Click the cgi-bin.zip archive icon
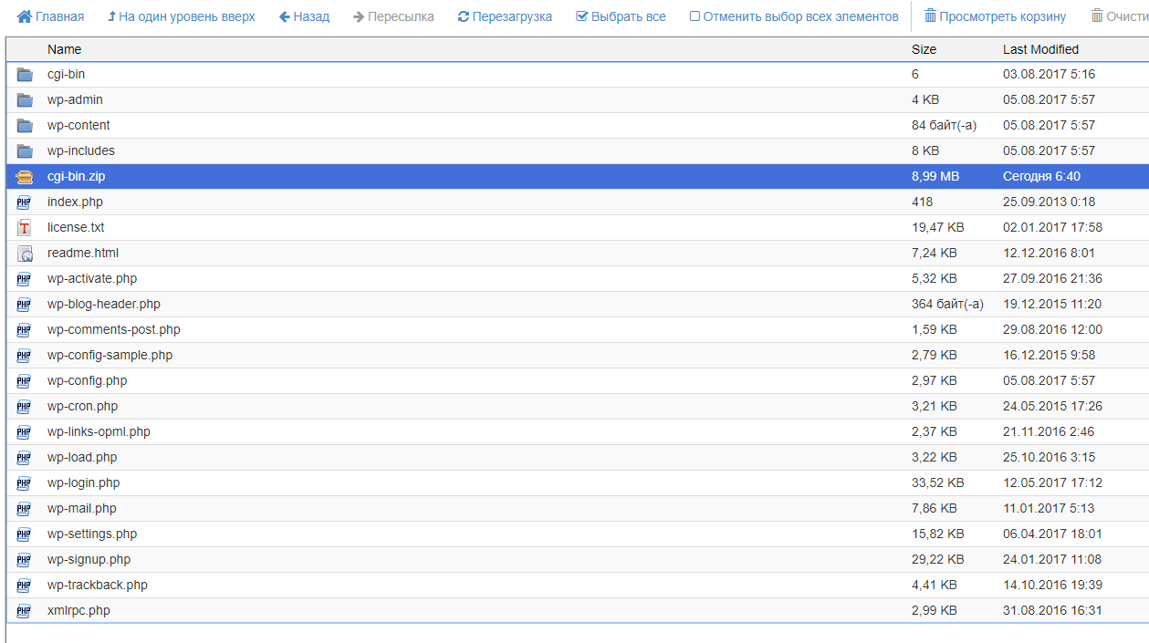The image size is (1149, 643). pyautogui.click(x=25, y=177)
